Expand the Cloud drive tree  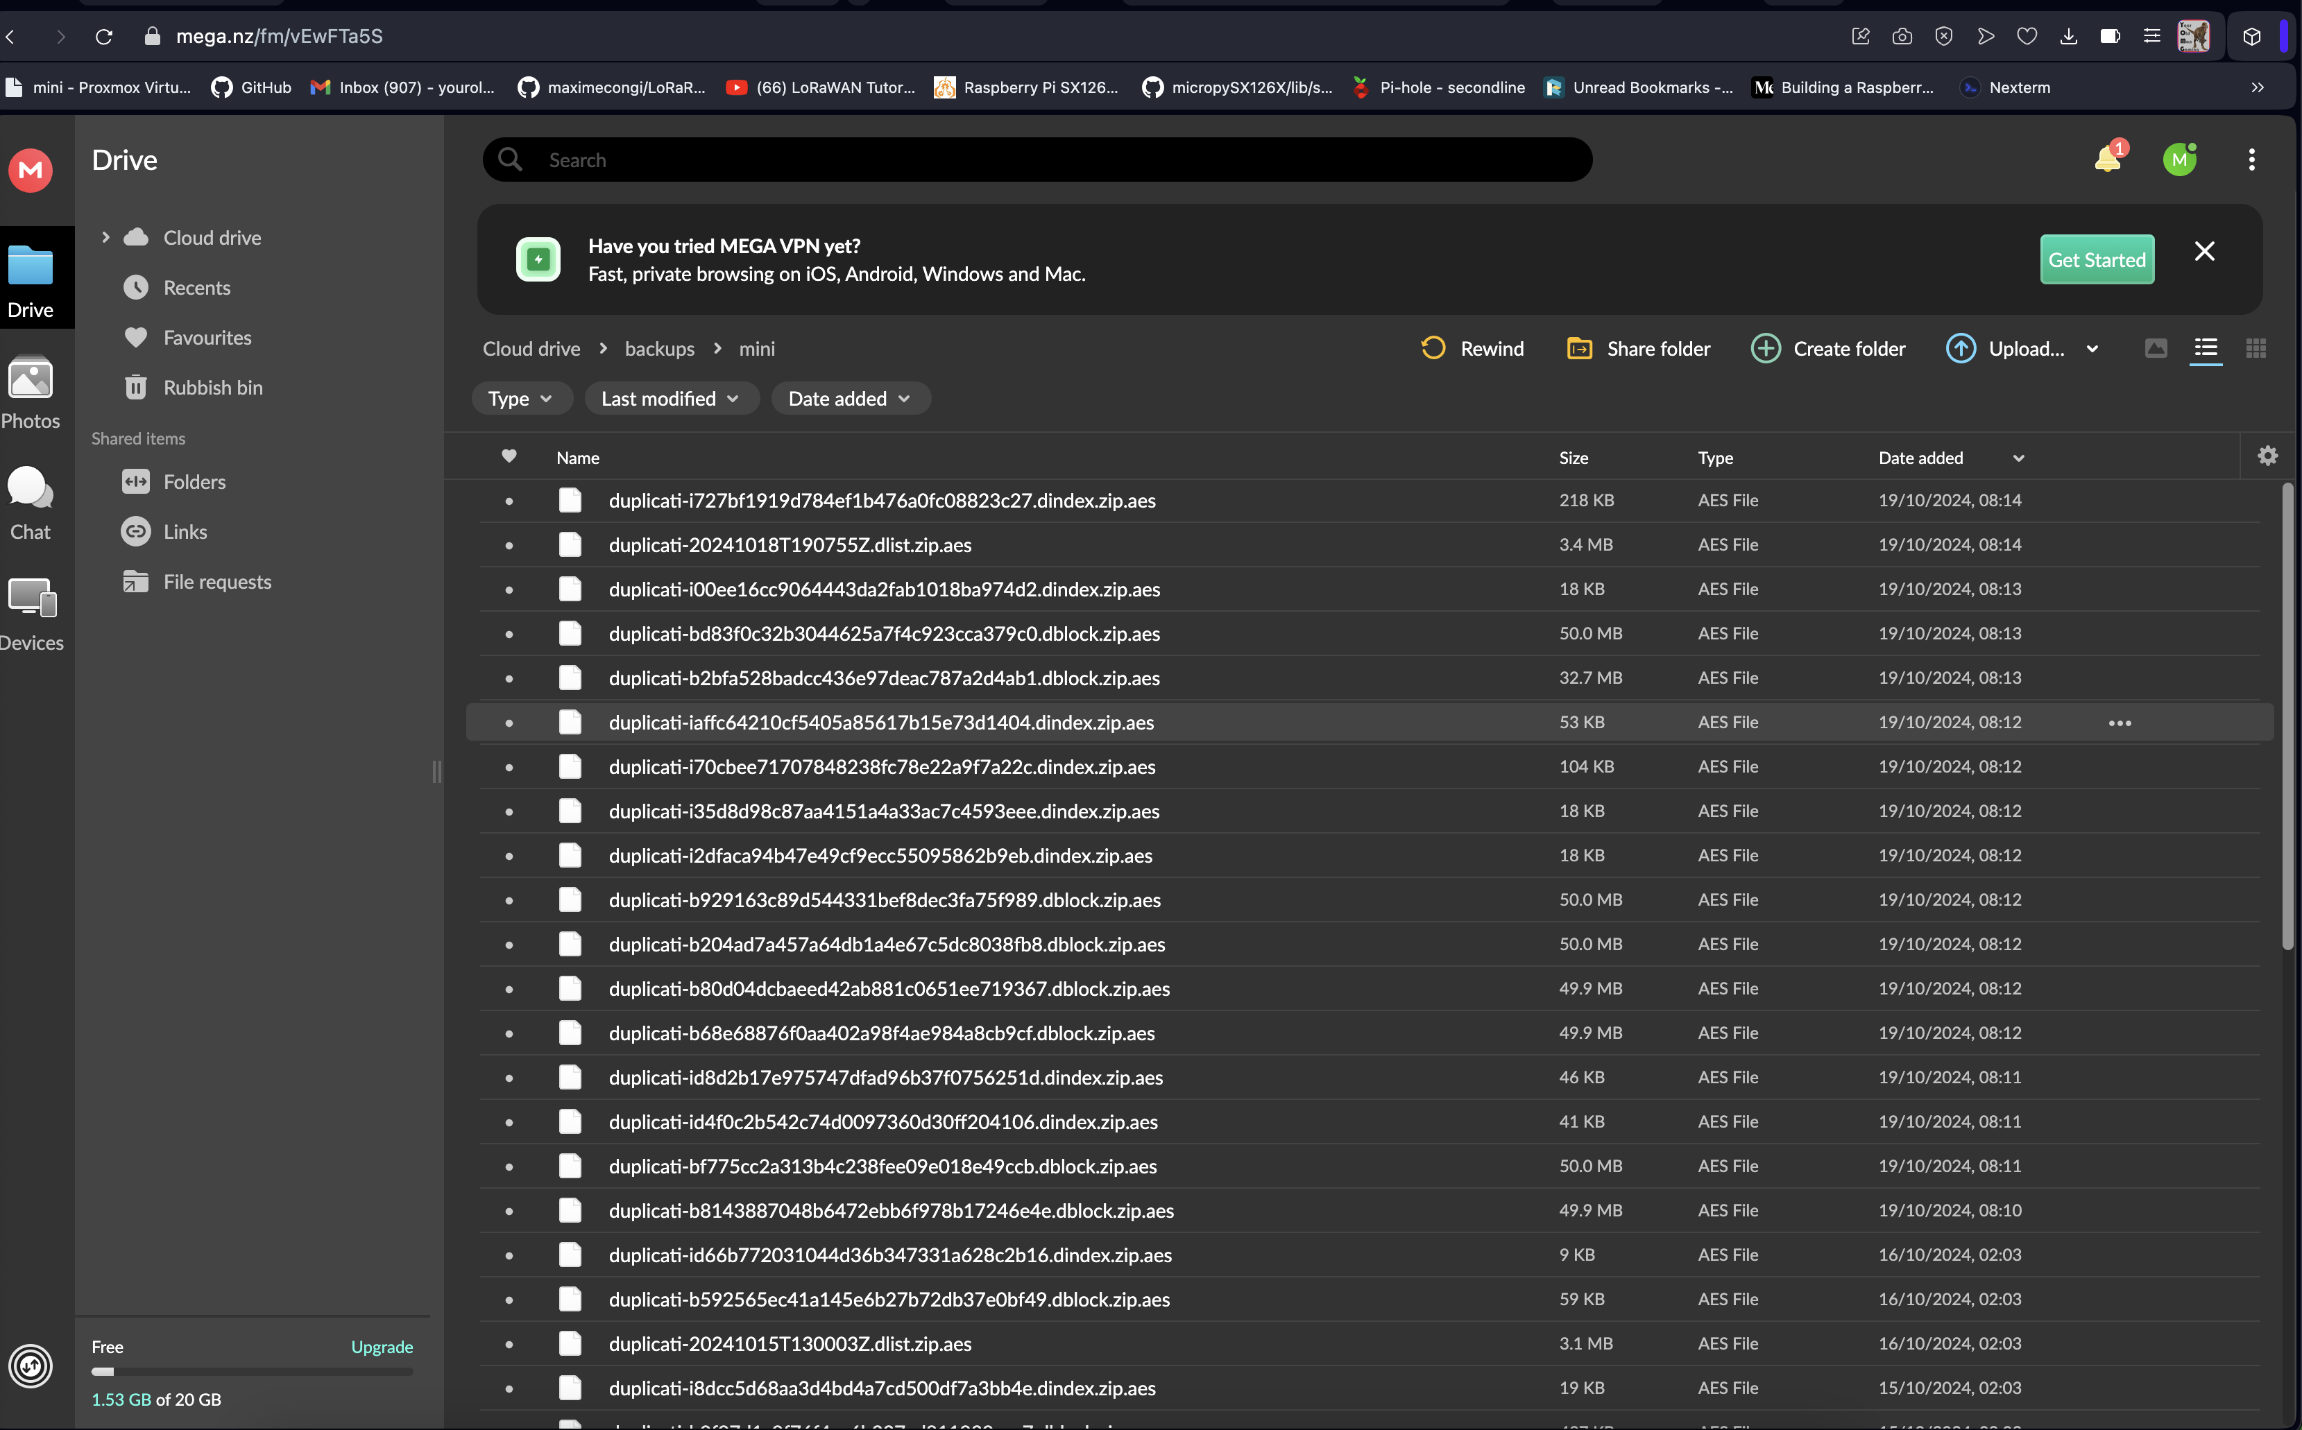tap(105, 237)
